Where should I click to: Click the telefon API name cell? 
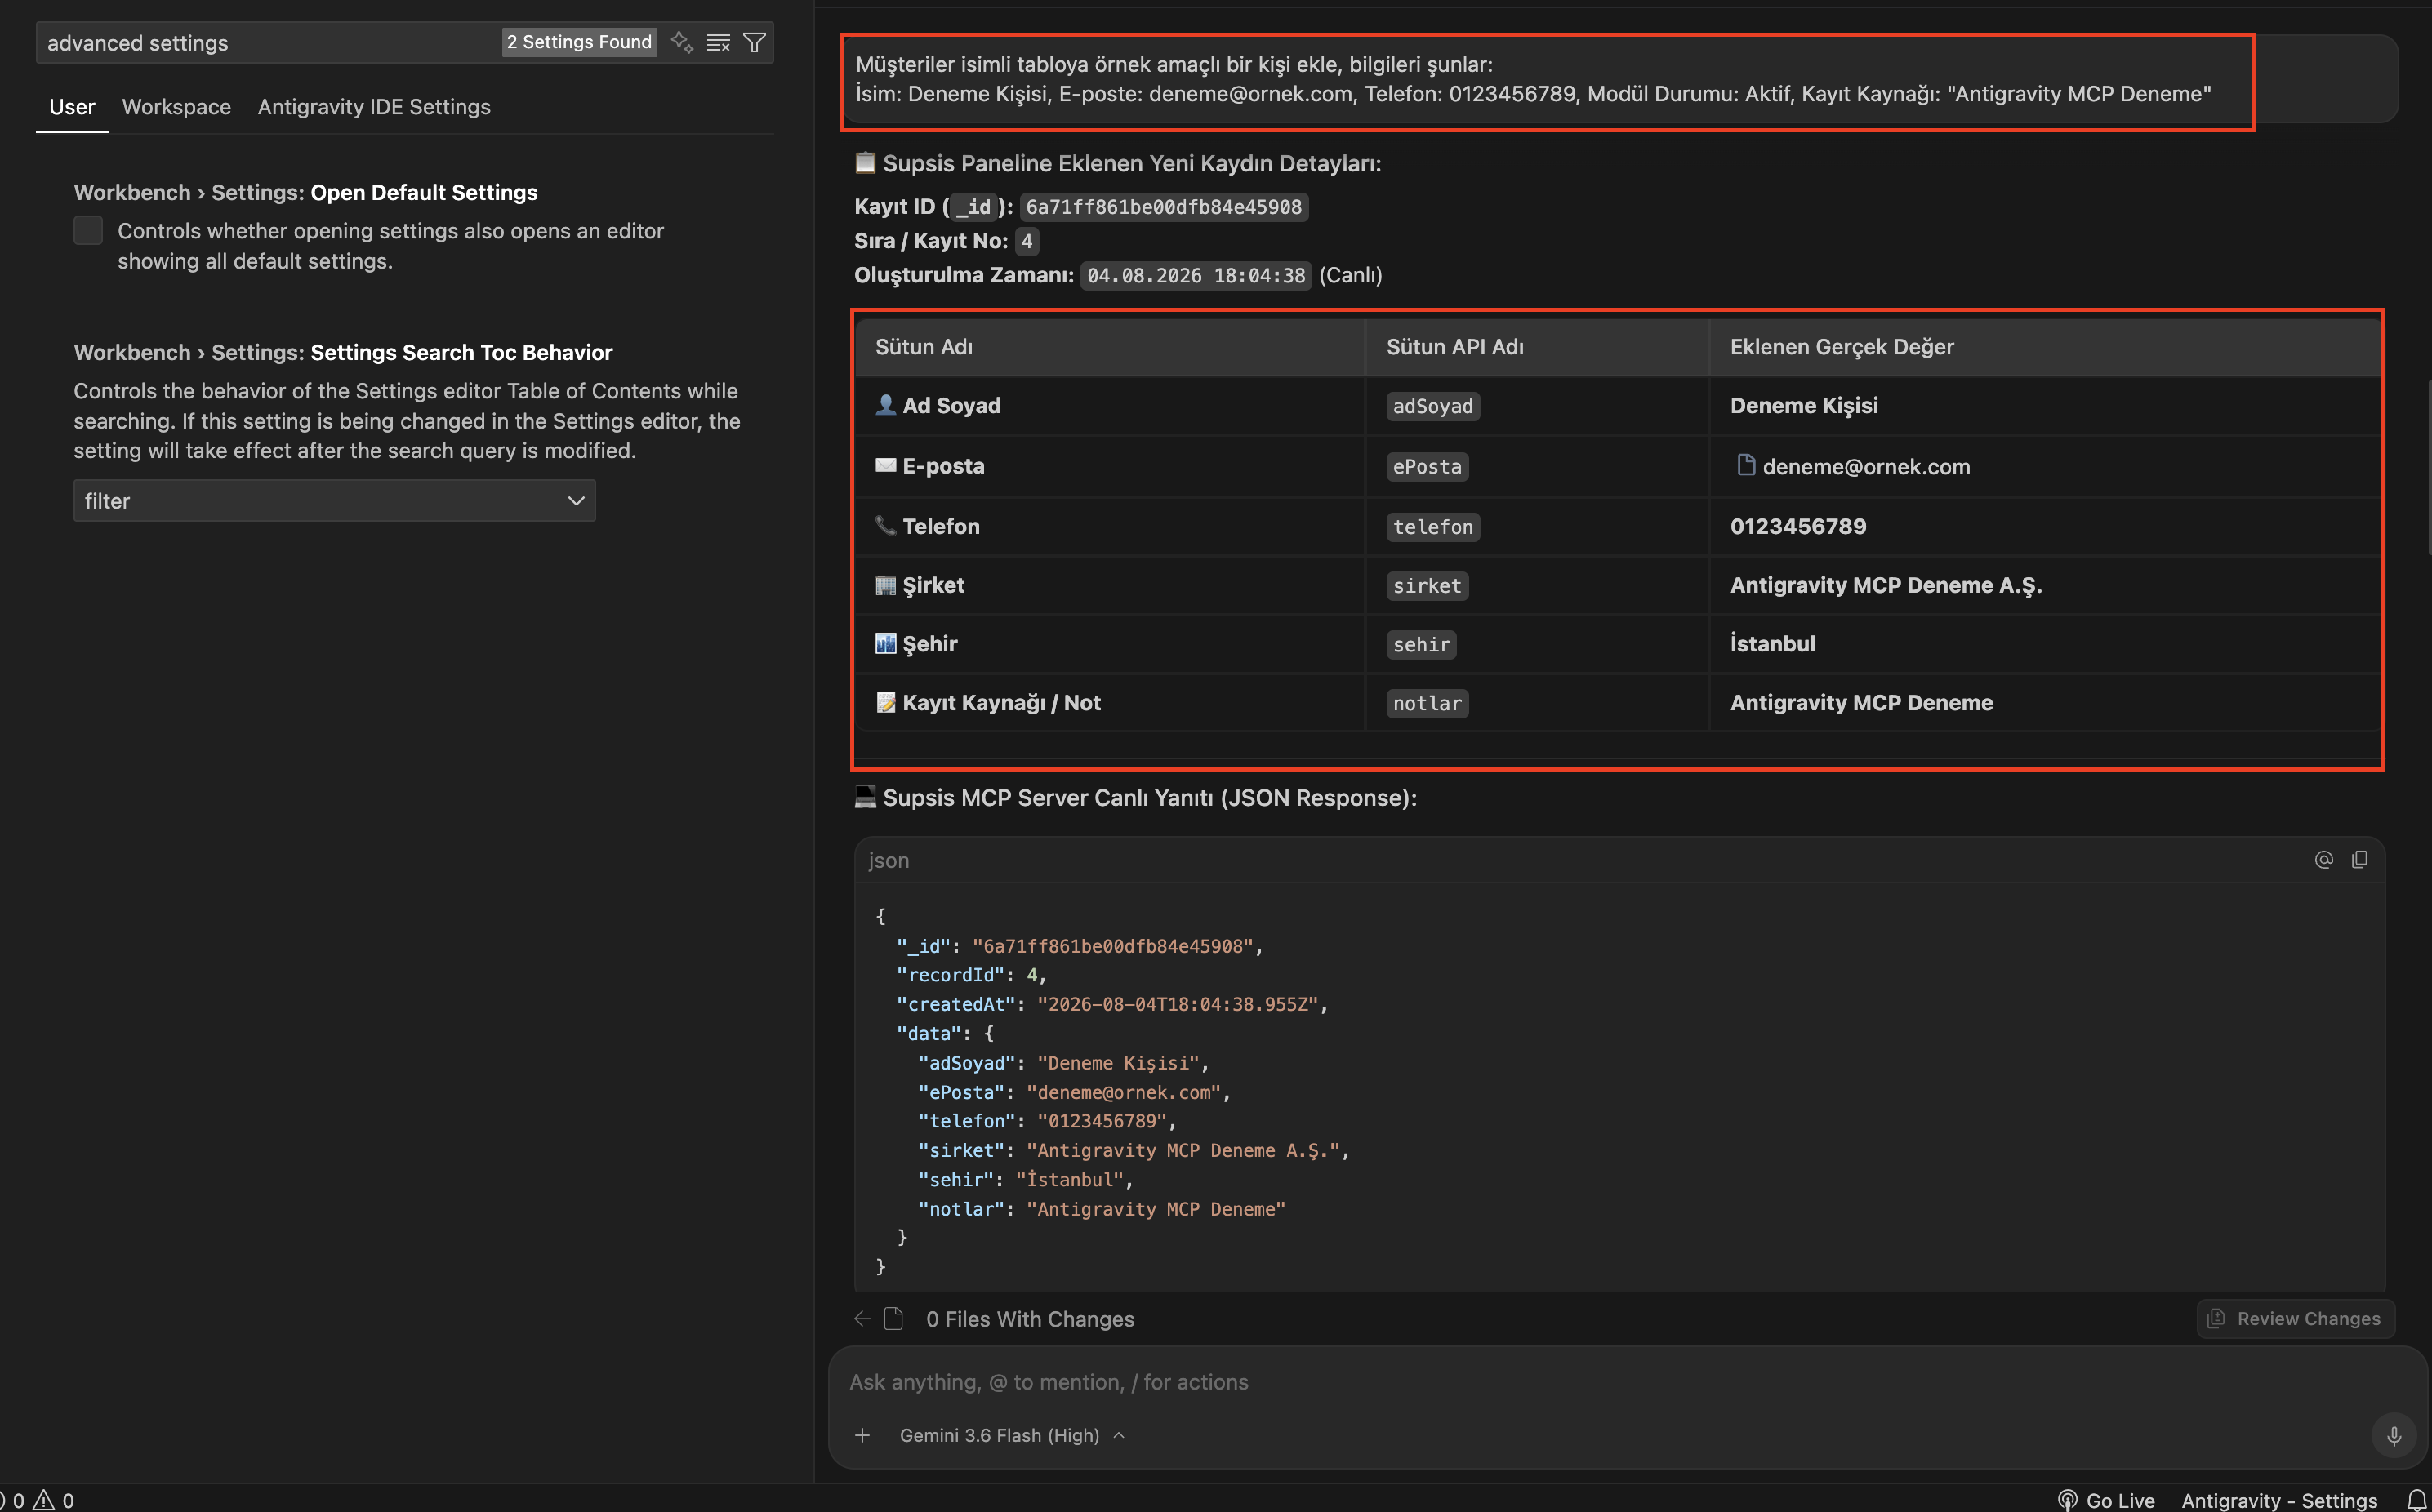(1433, 527)
